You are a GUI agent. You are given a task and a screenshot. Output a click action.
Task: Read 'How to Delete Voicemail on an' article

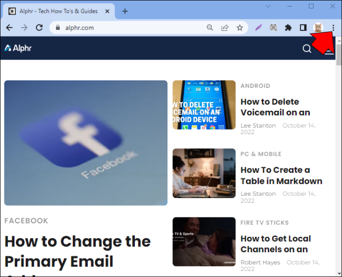point(275,107)
